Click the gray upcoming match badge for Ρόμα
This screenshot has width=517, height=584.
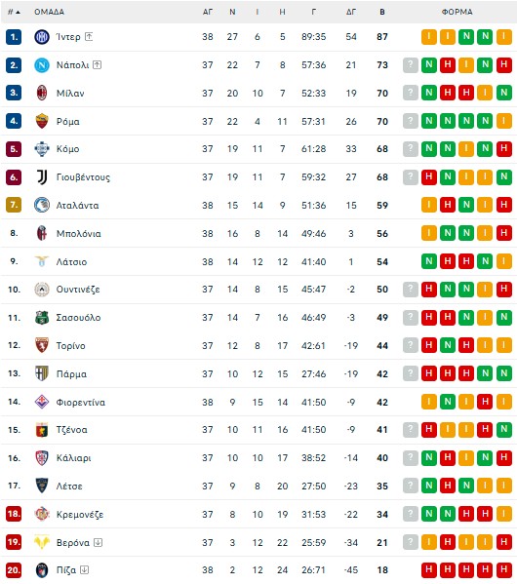click(411, 121)
